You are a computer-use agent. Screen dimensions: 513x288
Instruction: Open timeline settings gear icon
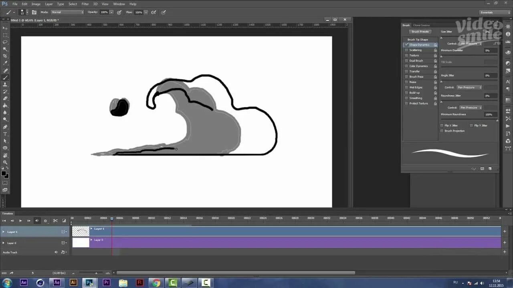45,220
